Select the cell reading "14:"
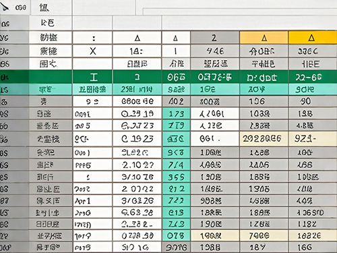The image size is (337, 253). [x=137, y=51]
